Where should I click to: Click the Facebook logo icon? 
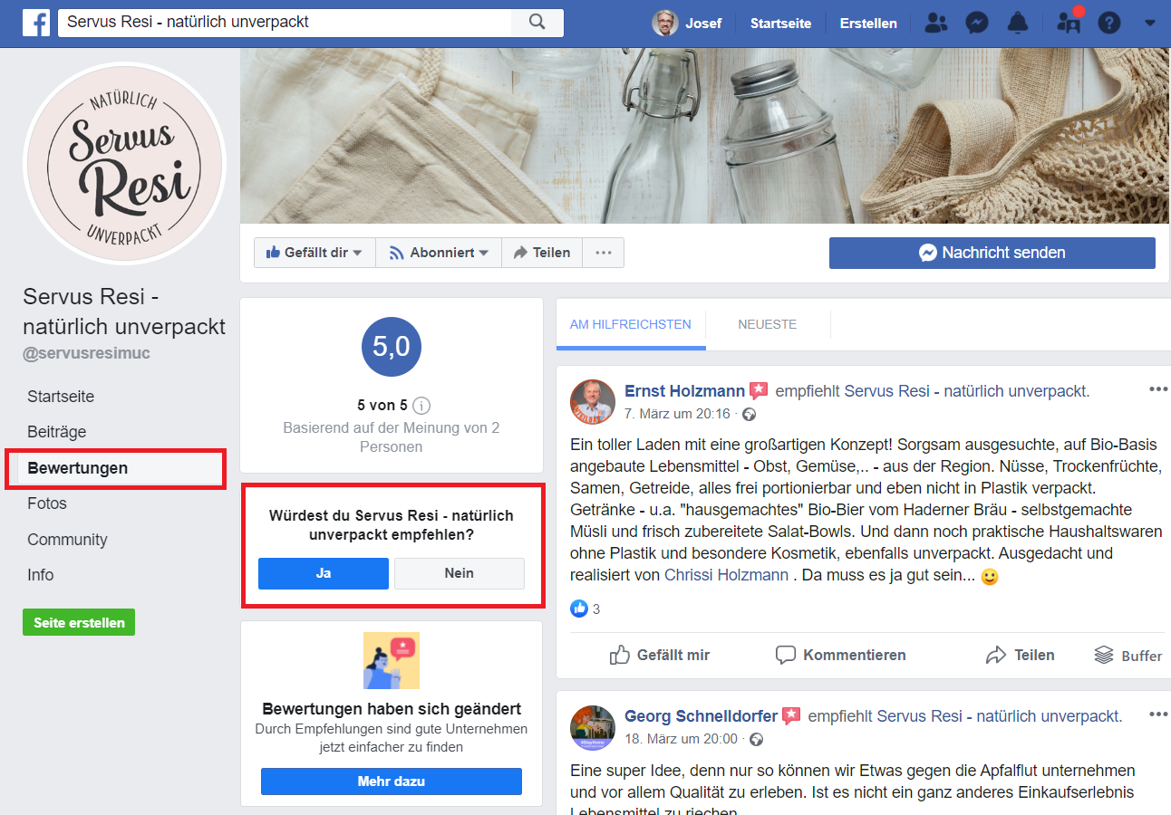click(x=36, y=23)
